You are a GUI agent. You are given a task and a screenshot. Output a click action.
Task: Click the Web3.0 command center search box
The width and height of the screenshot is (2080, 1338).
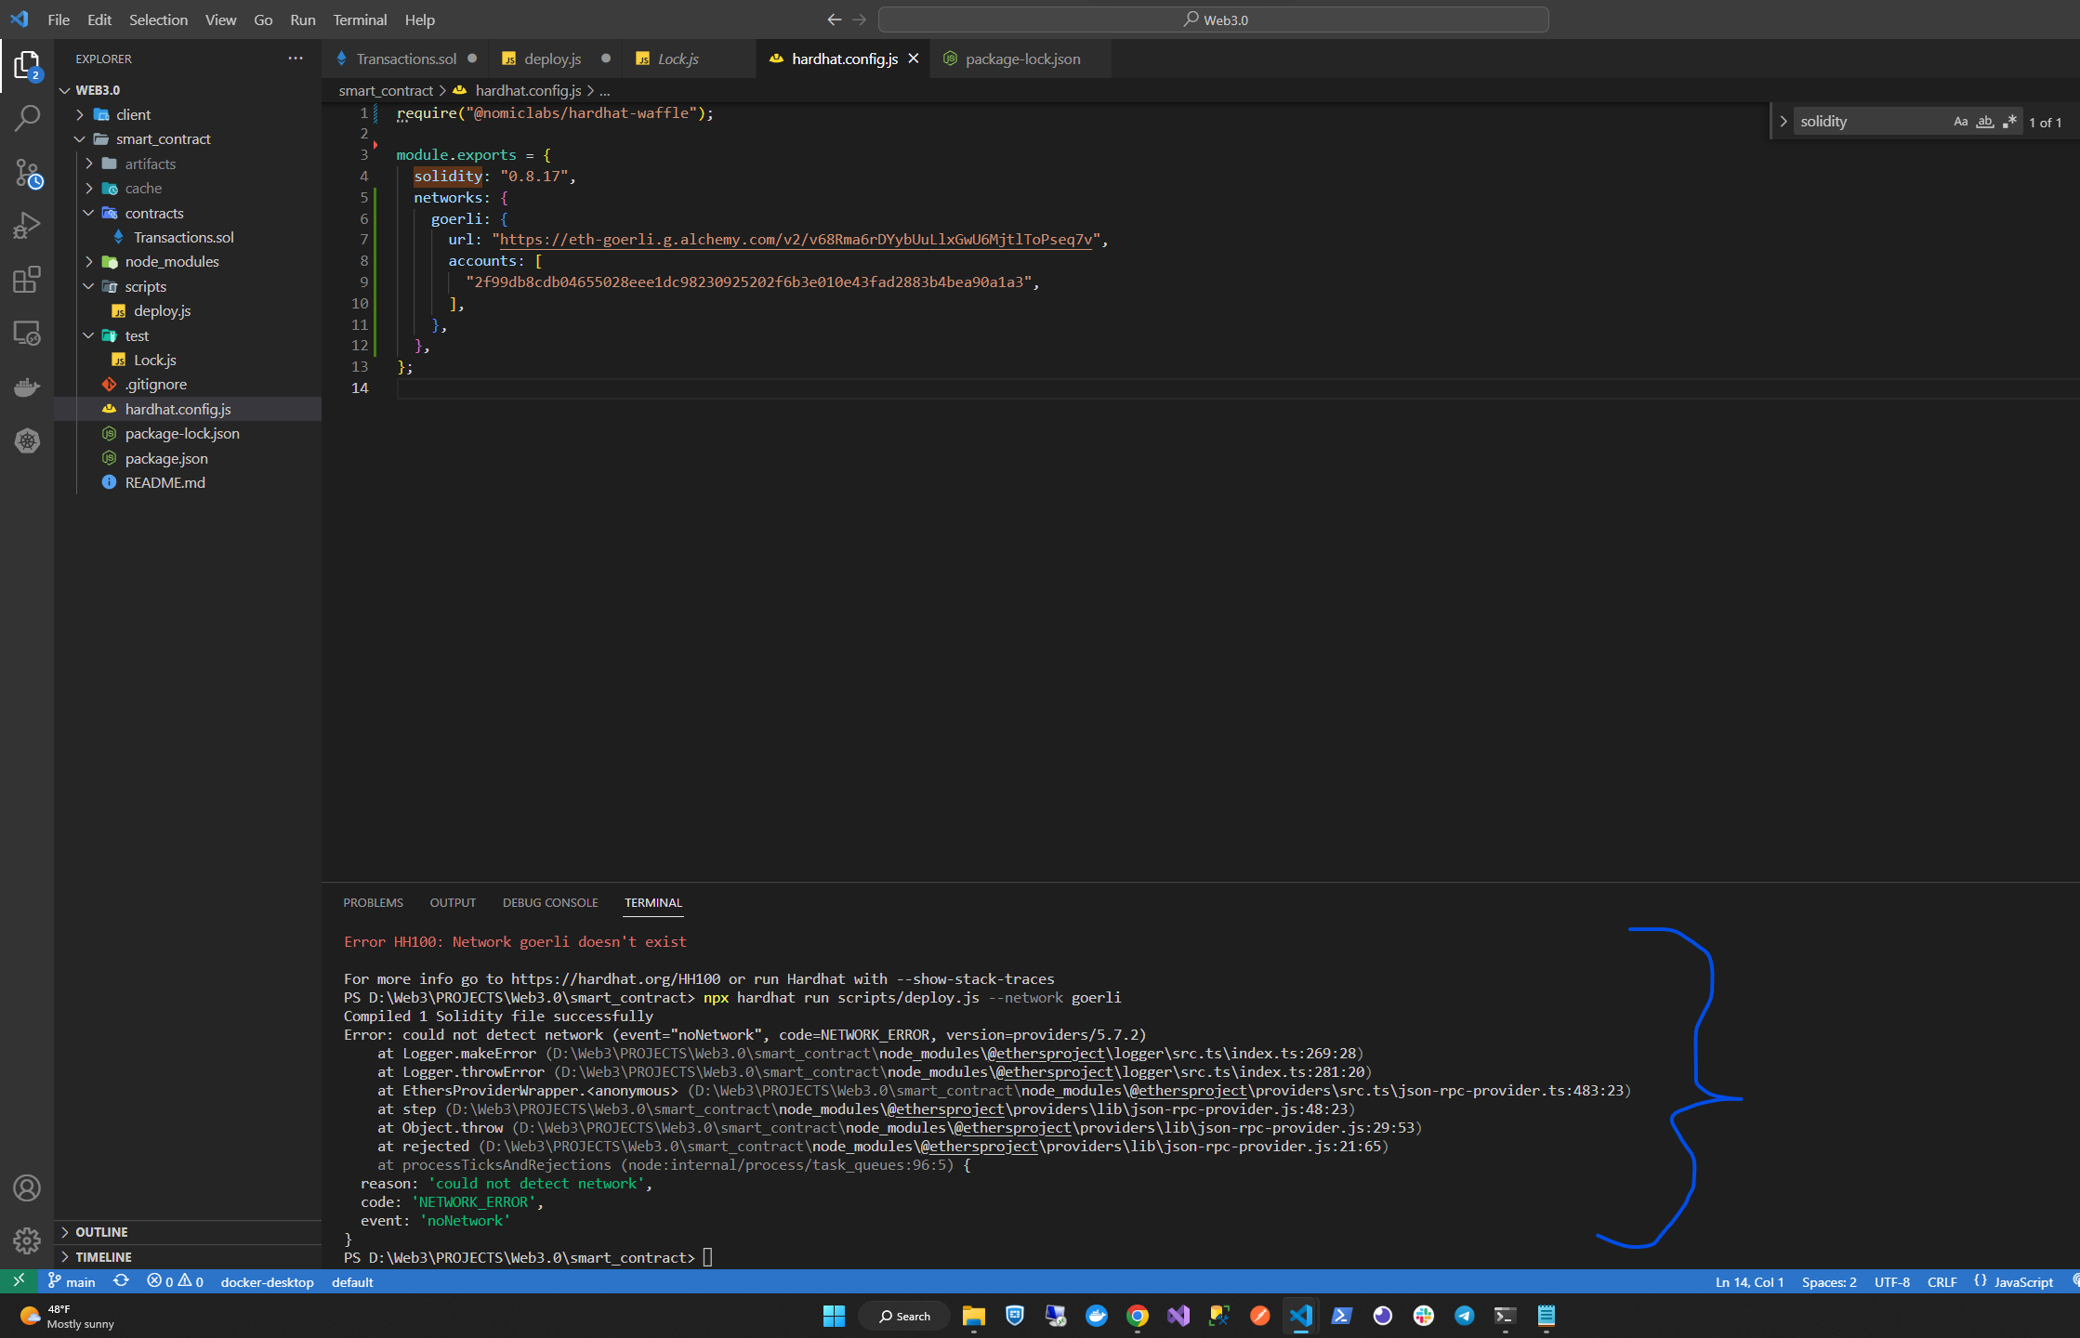(x=1213, y=20)
